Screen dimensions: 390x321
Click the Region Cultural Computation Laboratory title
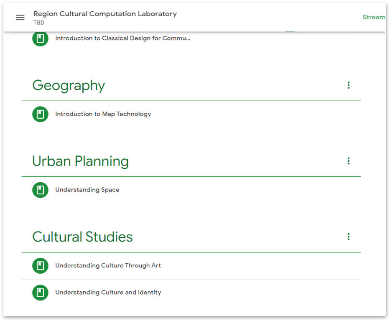tap(105, 13)
